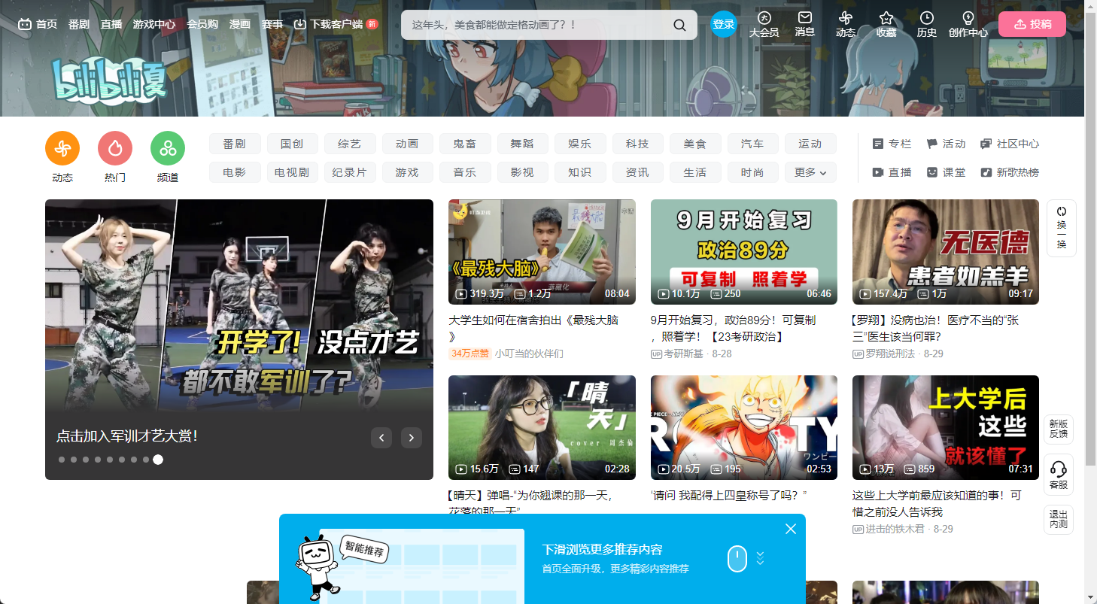Viewport: 1097px width, 604px height.
Task: Open the 历史 history clock icon
Action: tap(927, 24)
